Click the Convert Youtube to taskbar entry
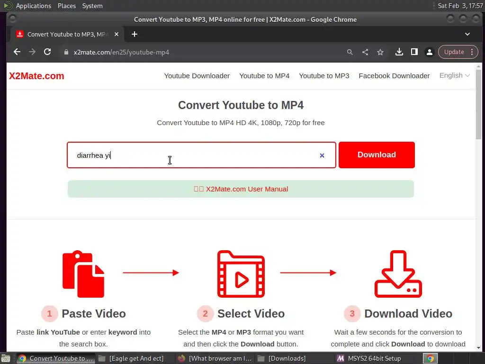Viewport: 485px width, 364px height. click(x=56, y=358)
